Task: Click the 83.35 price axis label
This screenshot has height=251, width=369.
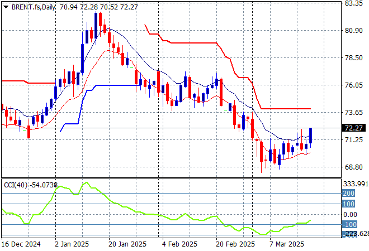Action: tap(353, 3)
